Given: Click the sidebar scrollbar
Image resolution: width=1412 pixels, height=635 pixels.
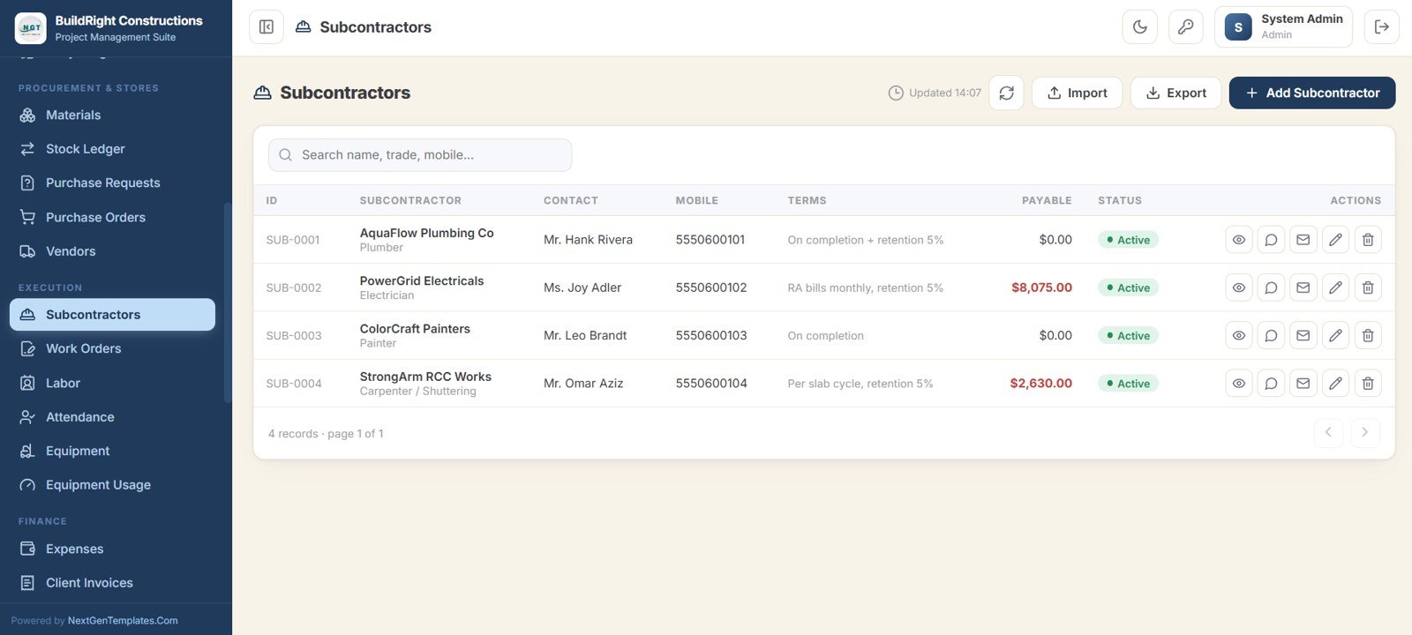Looking at the screenshot, I should (227, 303).
